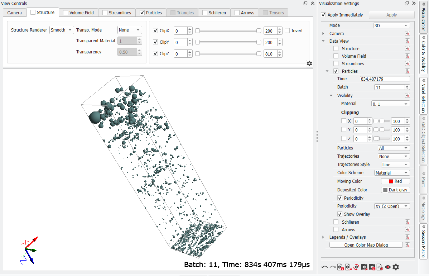Toggle the Apply Immediately checkbox

click(323, 15)
